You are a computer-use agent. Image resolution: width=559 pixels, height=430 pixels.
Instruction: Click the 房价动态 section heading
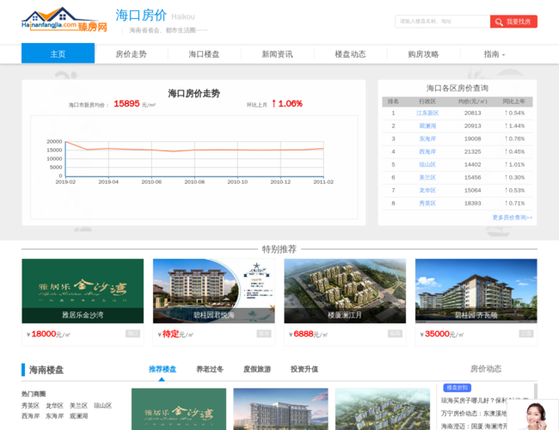click(486, 369)
